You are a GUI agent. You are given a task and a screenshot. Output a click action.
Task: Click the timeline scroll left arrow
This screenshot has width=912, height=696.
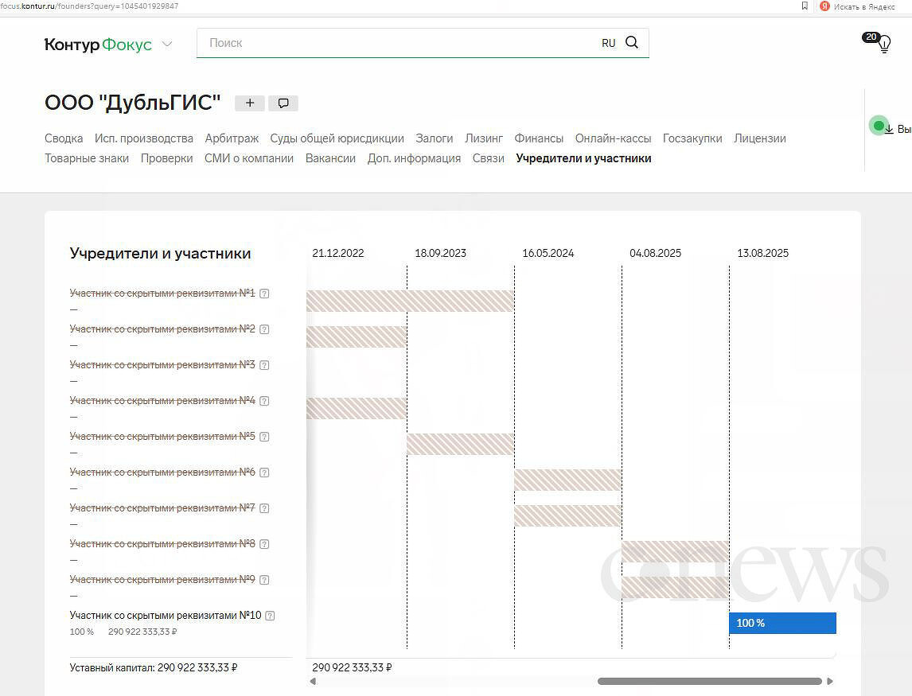(x=313, y=681)
